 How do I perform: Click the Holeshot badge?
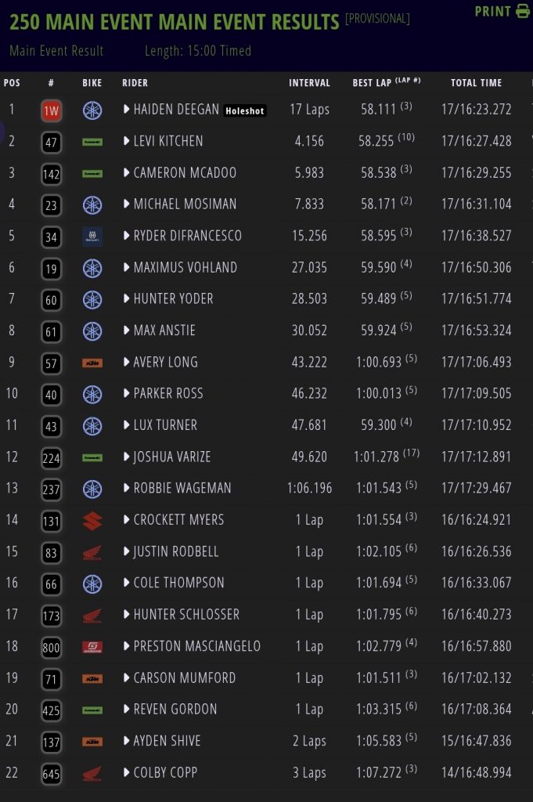point(245,111)
